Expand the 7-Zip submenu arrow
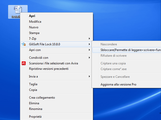 [89, 39]
